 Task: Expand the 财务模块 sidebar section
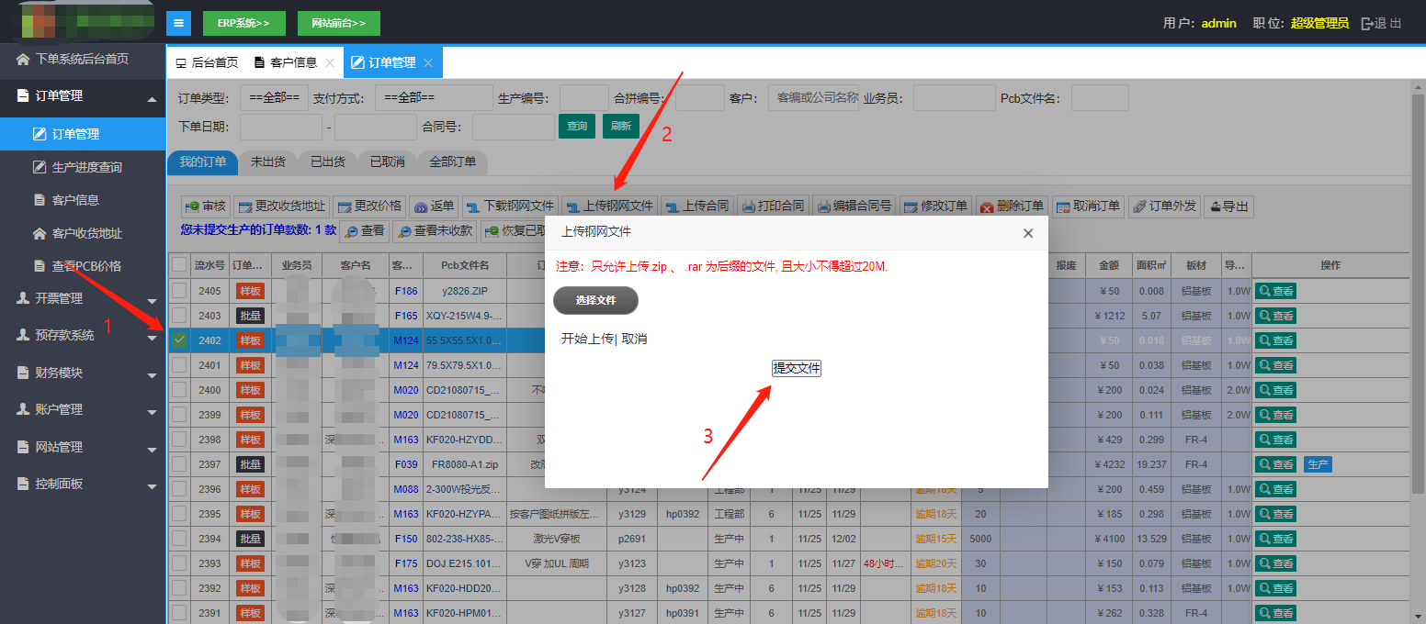[83, 373]
